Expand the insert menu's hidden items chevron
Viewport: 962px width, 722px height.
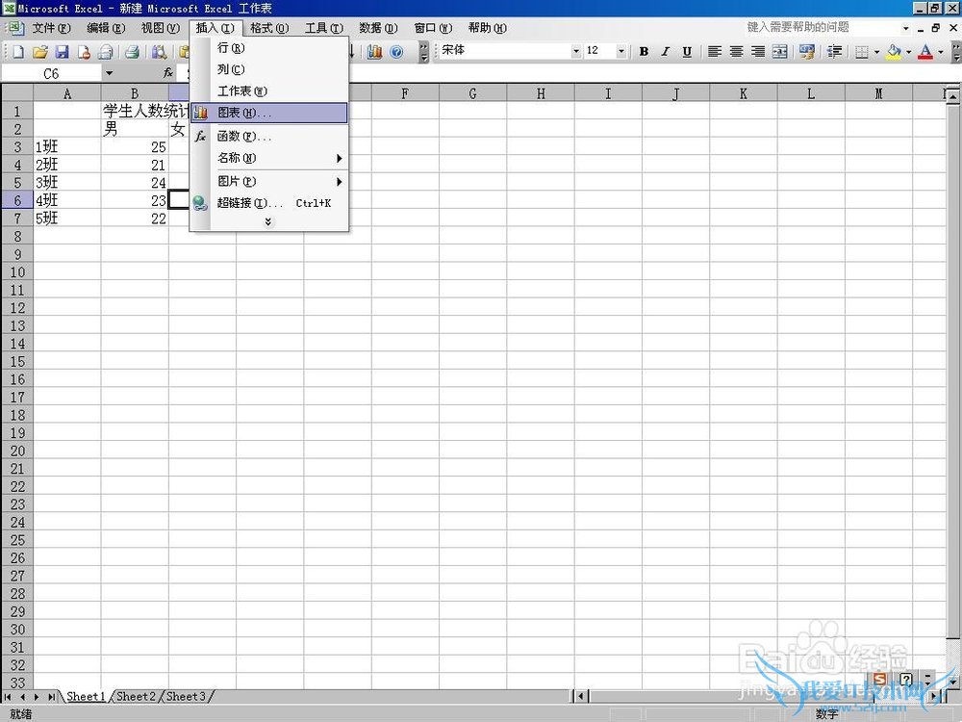pos(268,222)
